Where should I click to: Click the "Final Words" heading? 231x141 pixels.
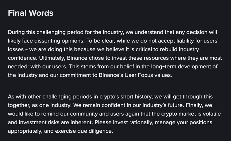pyautogui.click(x=30, y=13)
